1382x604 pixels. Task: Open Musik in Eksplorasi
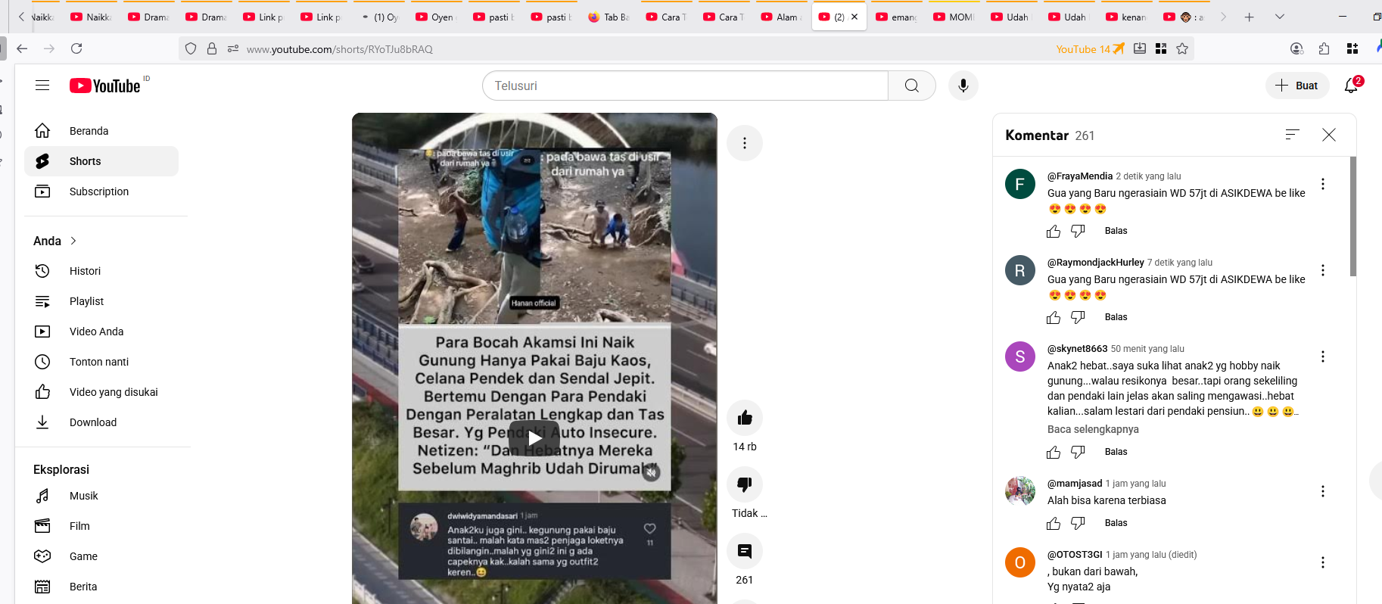pos(101,496)
